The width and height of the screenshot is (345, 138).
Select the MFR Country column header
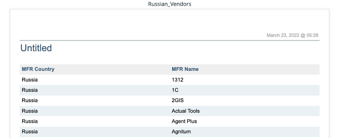tap(38, 69)
